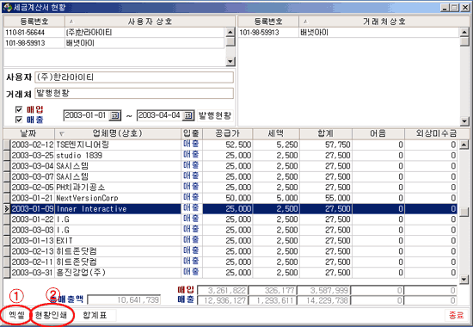473x327 pixels.
Task: Click the row selector of the TSE엔지니어링 row
Action: coord(7,145)
